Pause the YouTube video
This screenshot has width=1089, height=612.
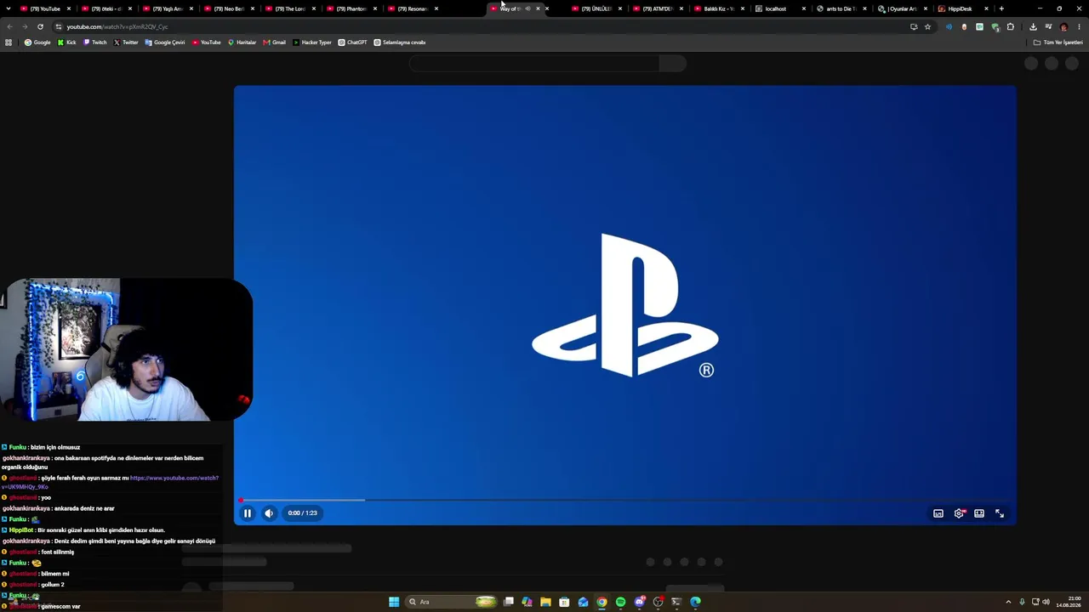pyautogui.click(x=248, y=513)
